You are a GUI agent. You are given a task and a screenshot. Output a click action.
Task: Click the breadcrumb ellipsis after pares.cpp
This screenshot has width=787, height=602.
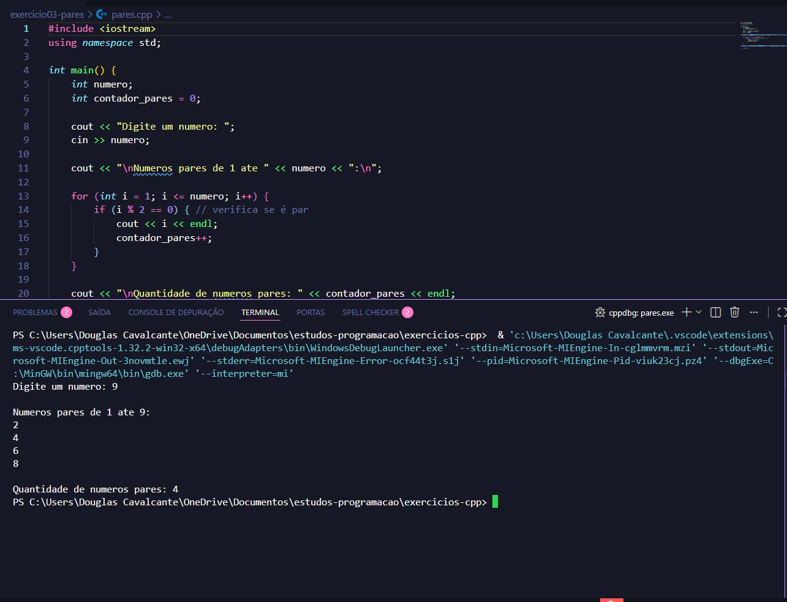[167, 14]
